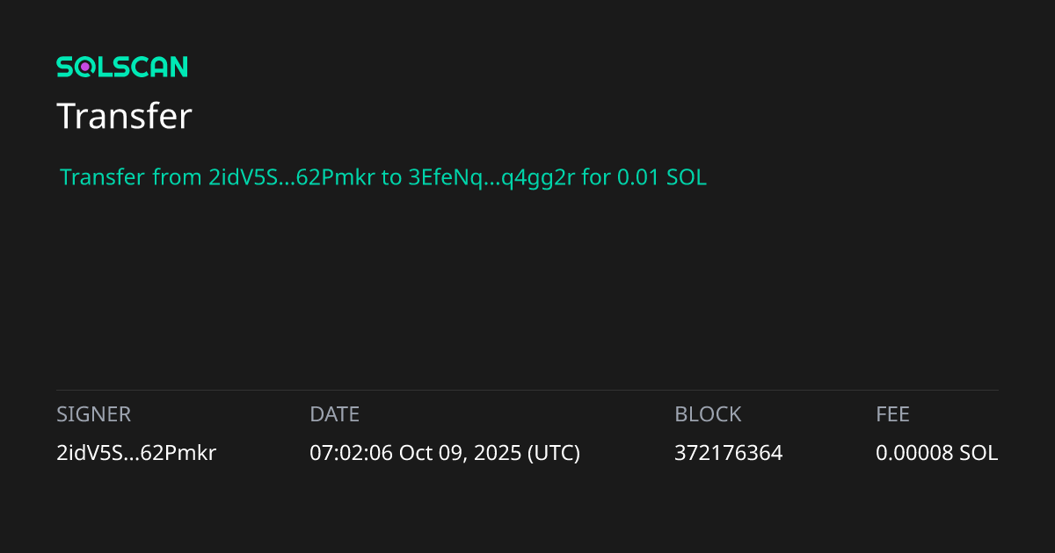Viewport: 1055px width, 553px height.
Task: Click the FEE column label
Action: pos(892,414)
